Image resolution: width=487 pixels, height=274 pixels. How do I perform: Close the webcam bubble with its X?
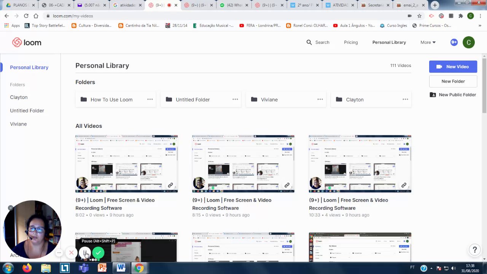click(10, 208)
